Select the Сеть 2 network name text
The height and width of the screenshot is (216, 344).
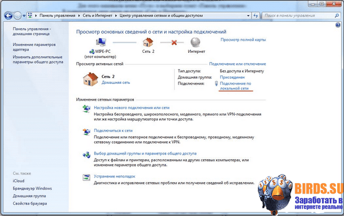(x=108, y=76)
